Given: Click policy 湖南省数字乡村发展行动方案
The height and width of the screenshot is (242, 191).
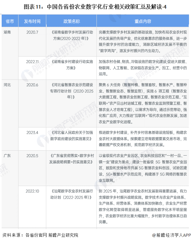Looking at the screenshot, I should 71,35.
